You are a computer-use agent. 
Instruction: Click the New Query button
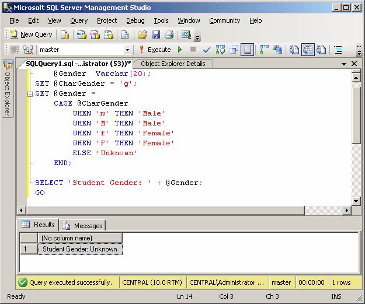pos(31,34)
